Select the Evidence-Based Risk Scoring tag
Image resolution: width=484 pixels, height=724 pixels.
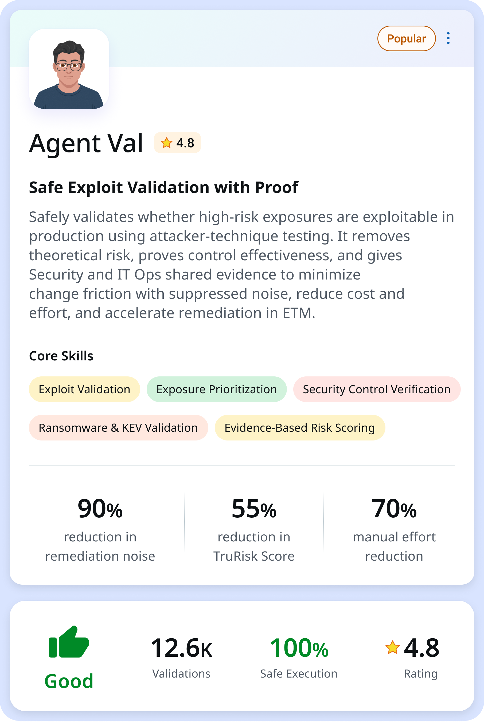pyautogui.click(x=299, y=428)
